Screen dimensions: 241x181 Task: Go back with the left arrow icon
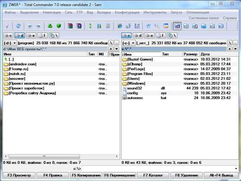pos(30,26)
